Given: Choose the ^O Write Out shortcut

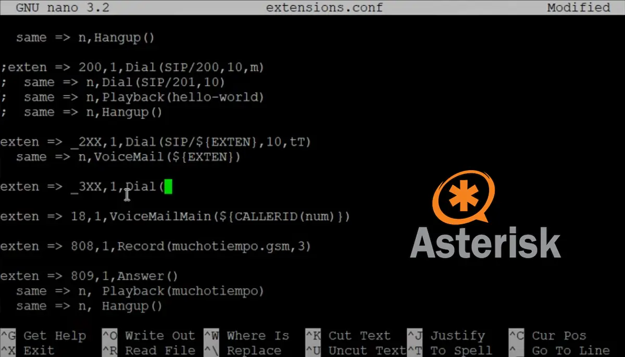Looking at the screenshot, I should pos(148,336).
